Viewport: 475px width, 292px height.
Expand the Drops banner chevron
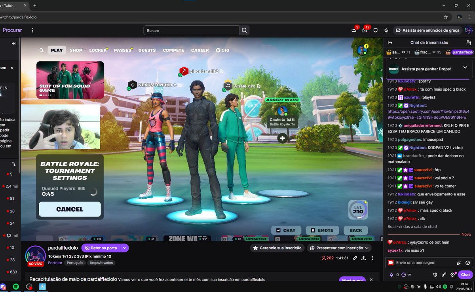tap(465, 68)
